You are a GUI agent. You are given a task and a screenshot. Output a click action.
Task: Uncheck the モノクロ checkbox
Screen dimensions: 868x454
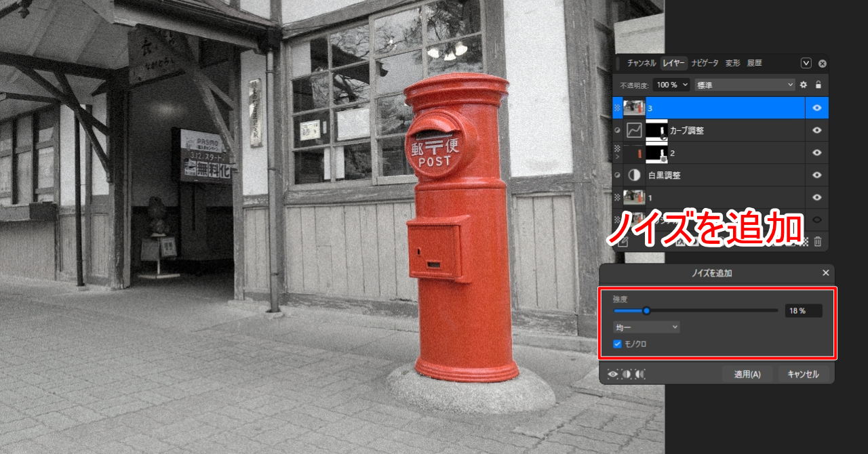[617, 344]
